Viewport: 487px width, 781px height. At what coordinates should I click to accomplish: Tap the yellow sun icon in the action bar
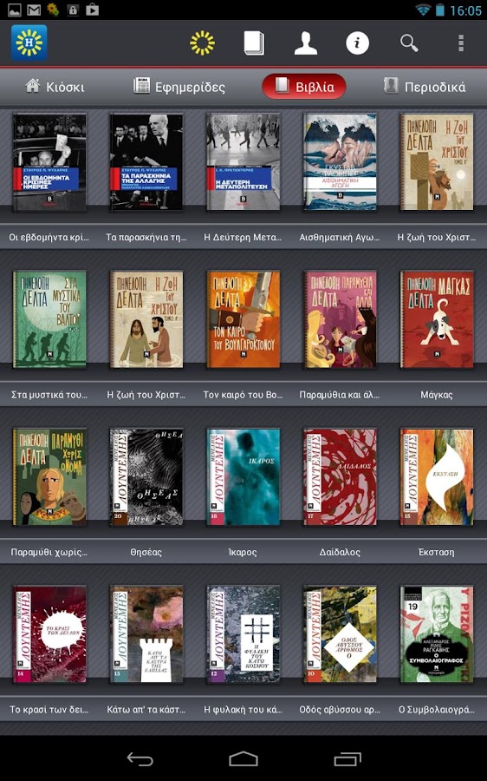[203, 43]
